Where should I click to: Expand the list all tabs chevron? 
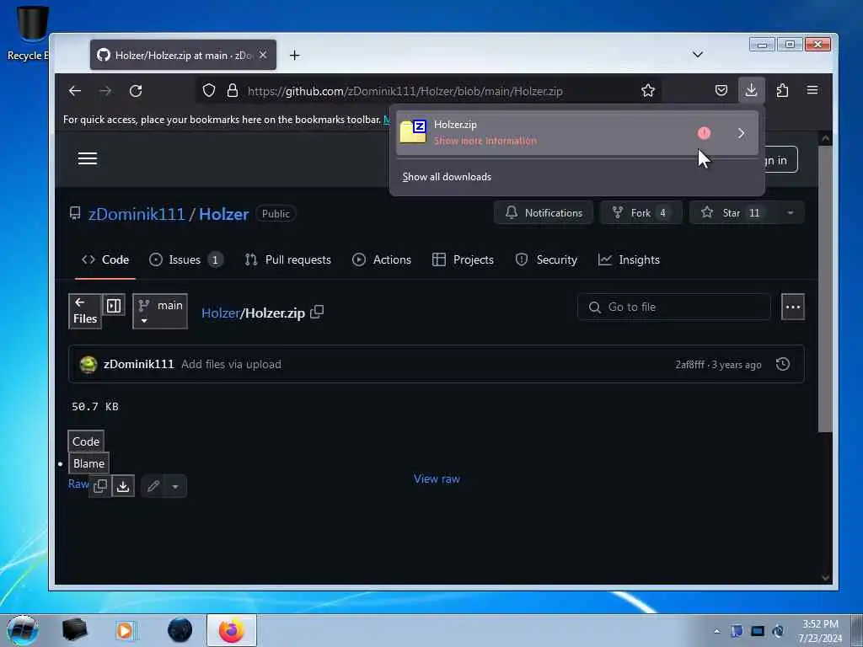[x=697, y=55]
